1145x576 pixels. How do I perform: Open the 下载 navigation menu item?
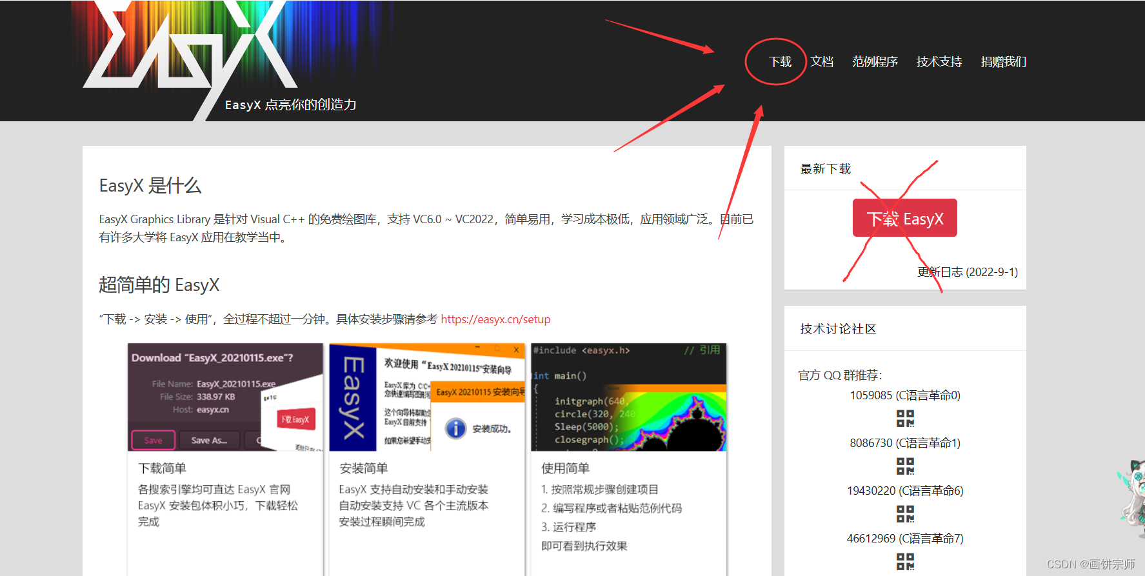point(780,62)
